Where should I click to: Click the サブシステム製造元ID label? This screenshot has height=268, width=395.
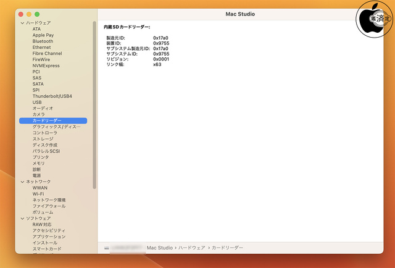128,49
